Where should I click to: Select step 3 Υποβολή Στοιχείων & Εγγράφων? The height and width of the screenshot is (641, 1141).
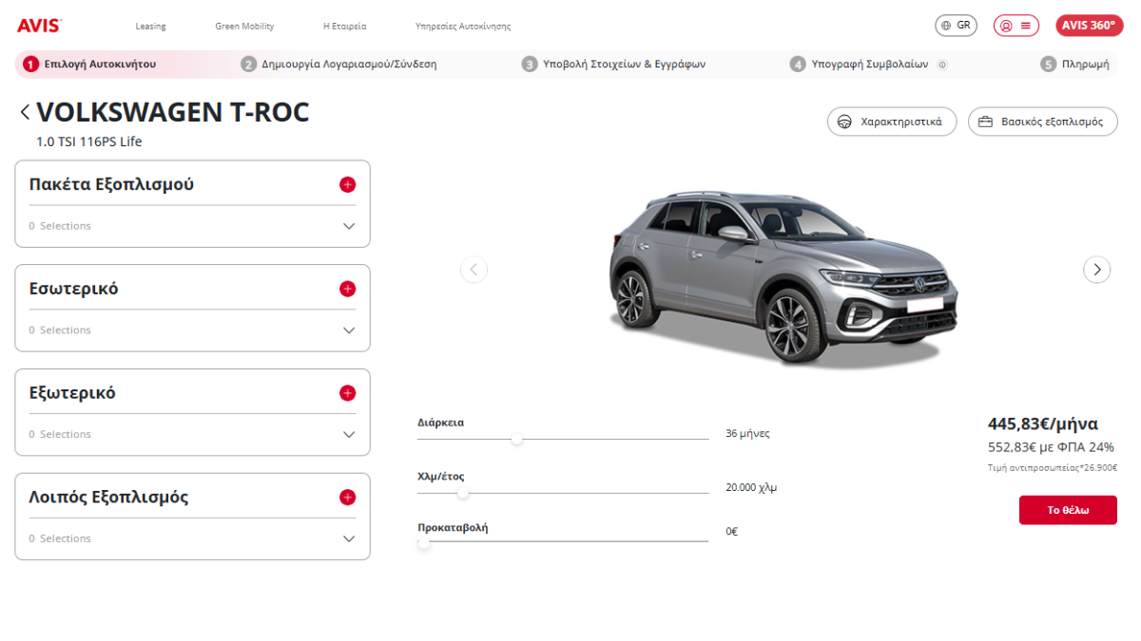[614, 65]
